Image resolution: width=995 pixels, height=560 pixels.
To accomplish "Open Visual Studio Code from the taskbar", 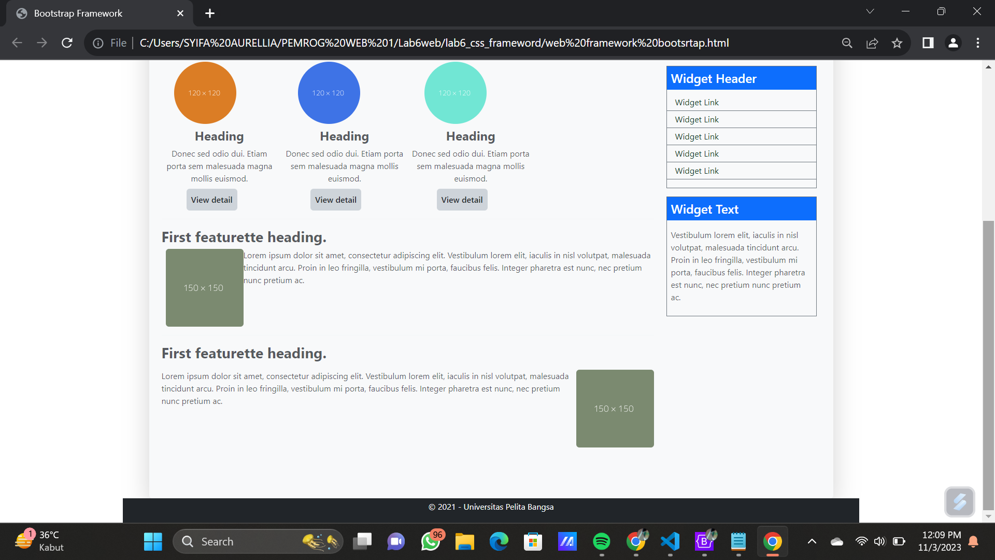I will tap(670, 541).
